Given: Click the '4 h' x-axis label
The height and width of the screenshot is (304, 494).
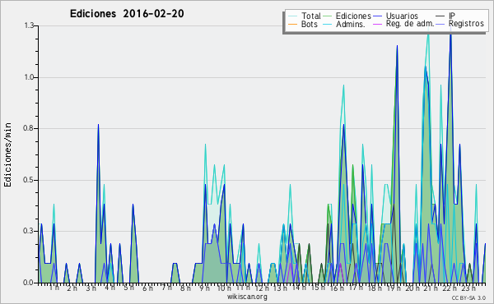Looking at the screenshot, I should click(110, 288).
